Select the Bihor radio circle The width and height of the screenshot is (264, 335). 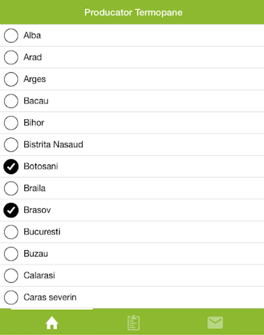[x=11, y=123]
